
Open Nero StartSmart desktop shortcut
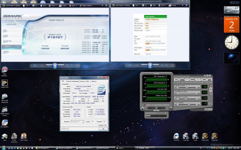tap(4, 72)
